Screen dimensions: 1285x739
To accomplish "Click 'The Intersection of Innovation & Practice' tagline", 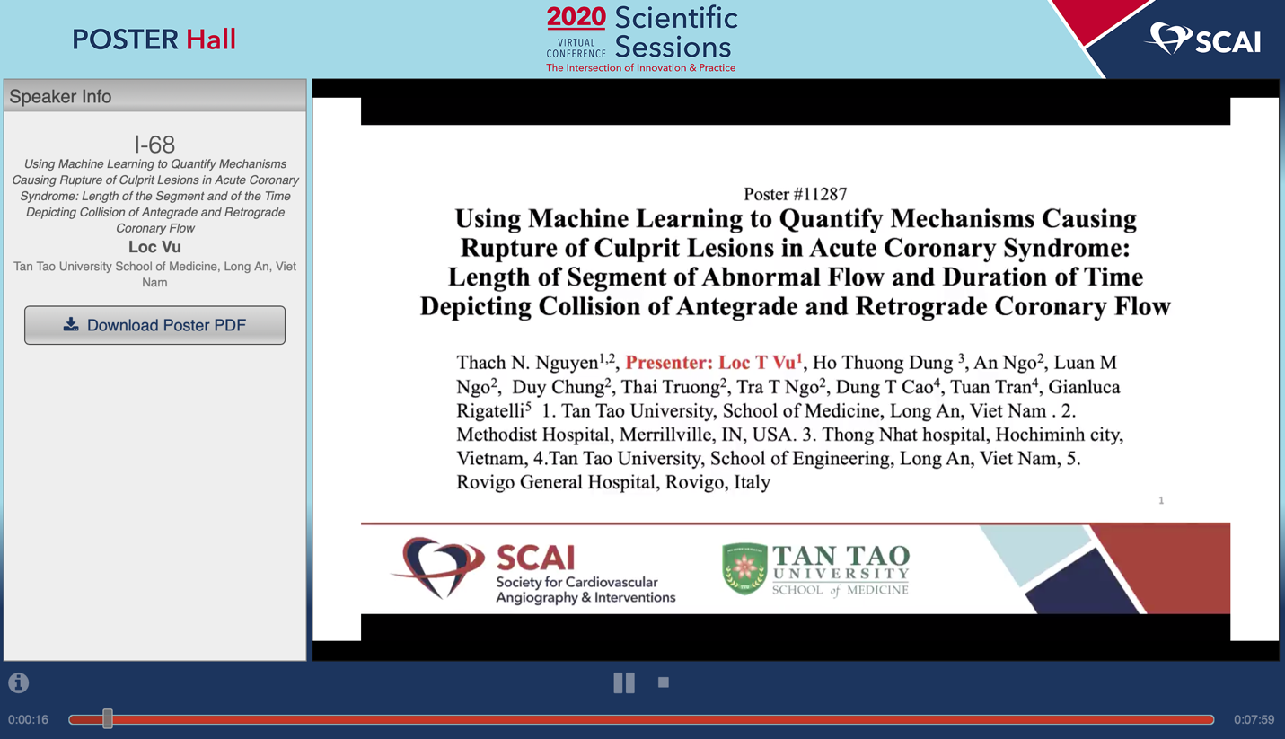I will coord(641,67).
